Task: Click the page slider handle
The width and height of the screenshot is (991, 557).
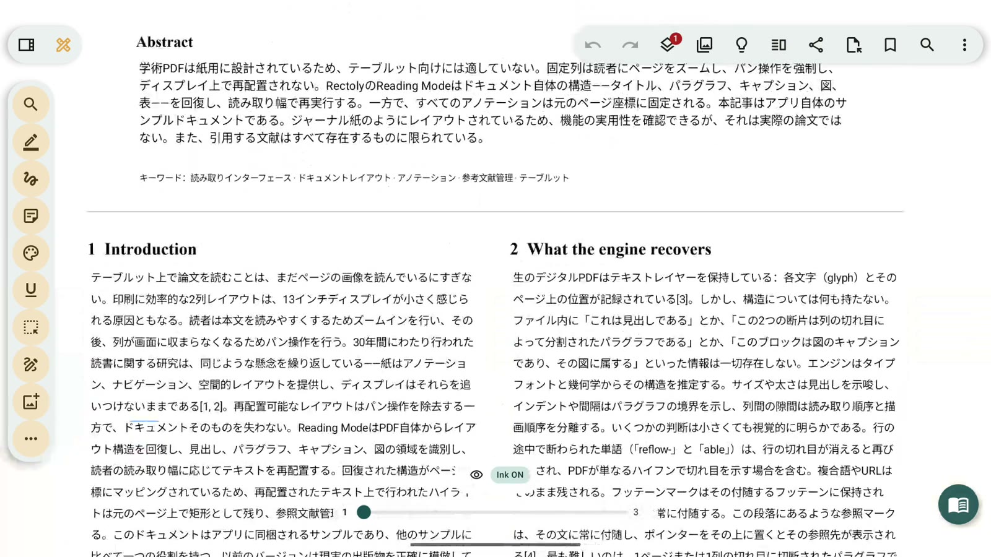Action: point(364,512)
